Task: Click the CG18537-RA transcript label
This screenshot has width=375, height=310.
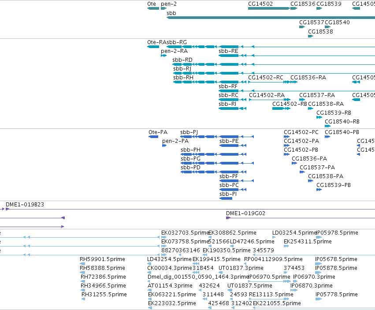Action: click(x=317, y=95)
